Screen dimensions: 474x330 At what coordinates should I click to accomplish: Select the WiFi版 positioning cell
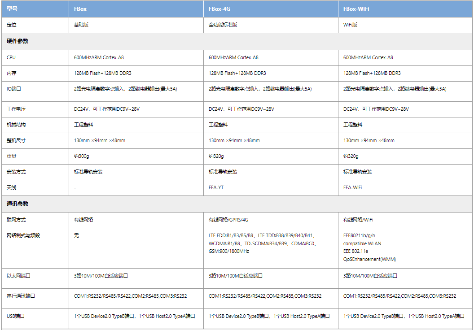pos(351,25)
